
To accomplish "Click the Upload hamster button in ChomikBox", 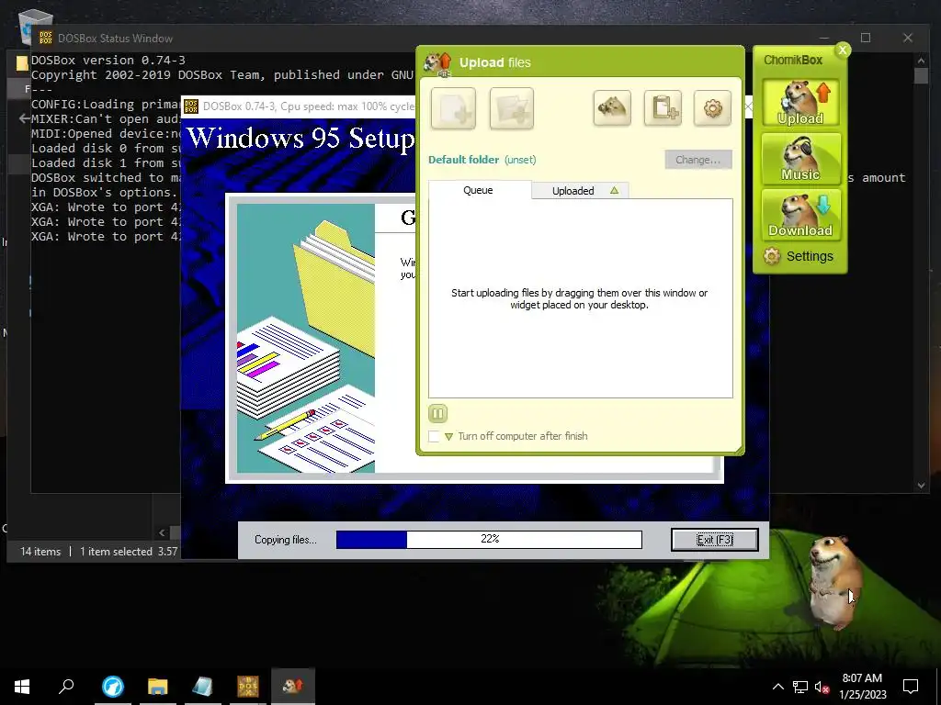I will tap(800, 103).
